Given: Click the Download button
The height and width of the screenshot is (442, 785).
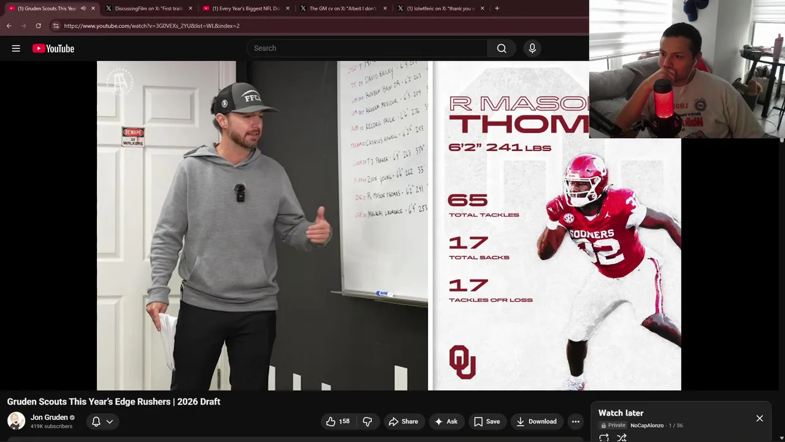Looking at the screenshot, I should (537, 422).
